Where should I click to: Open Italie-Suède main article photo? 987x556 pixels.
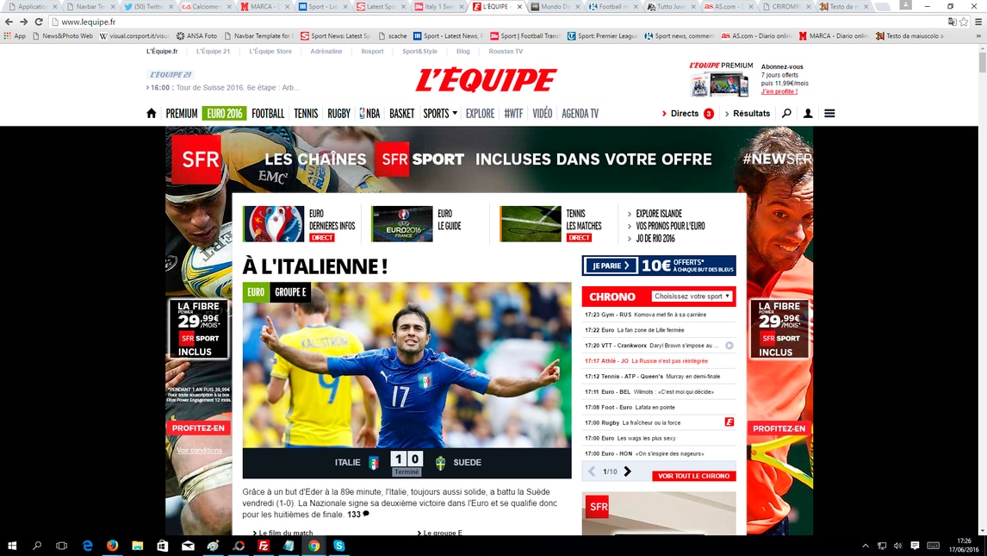[x=407, y=365]
